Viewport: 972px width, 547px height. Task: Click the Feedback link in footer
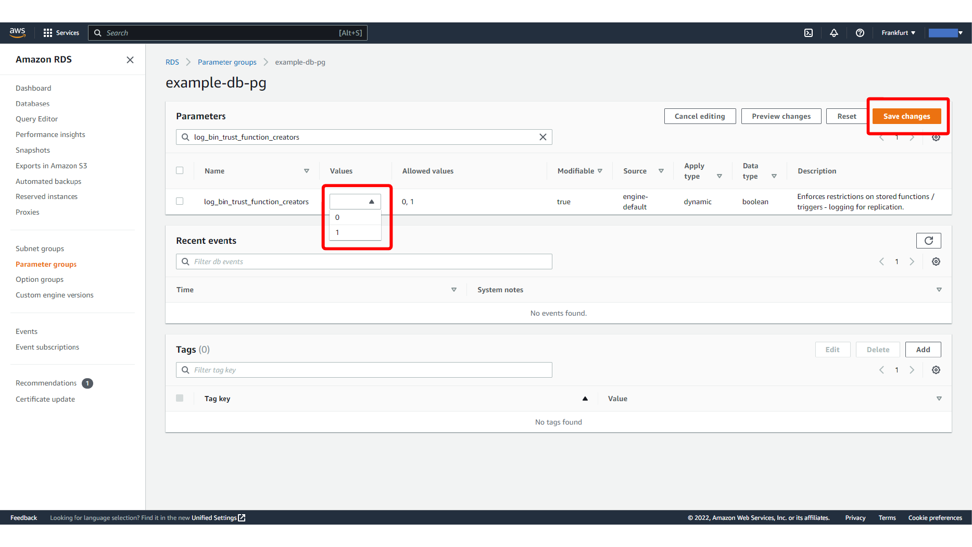(x=23, y=518)
